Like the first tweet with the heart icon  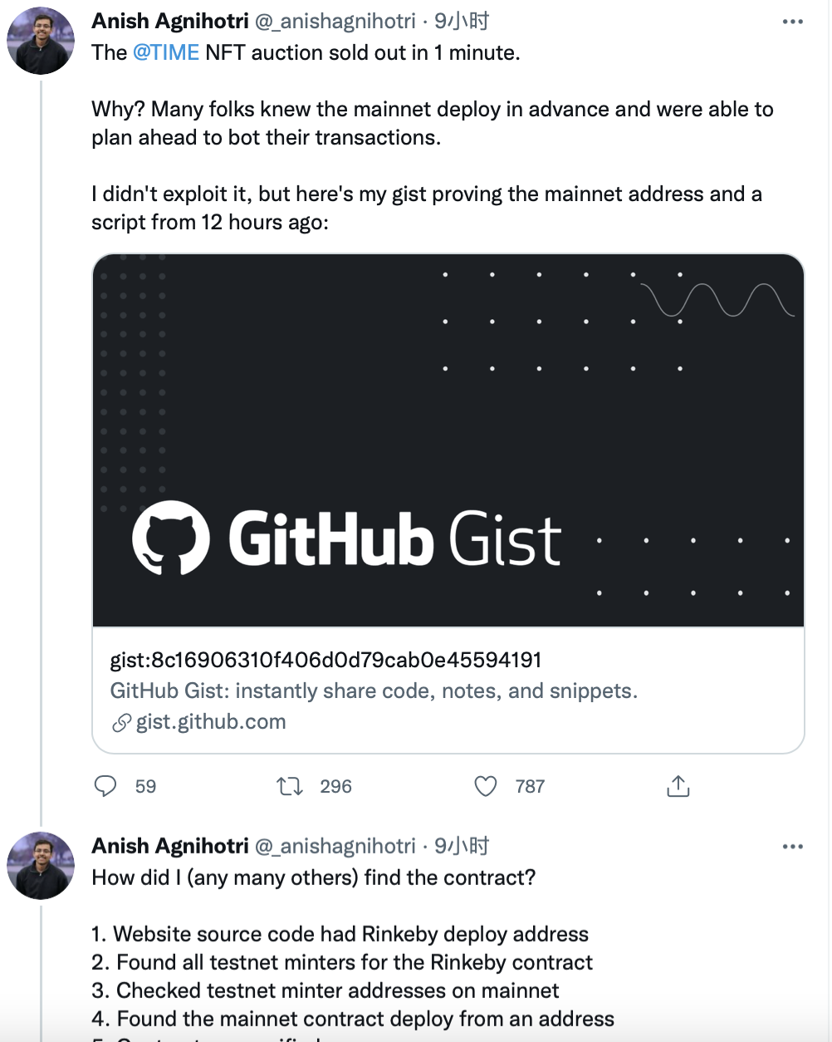click(486, 786)
